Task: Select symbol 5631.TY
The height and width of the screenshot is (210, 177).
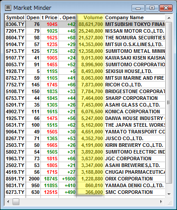Action: (x=15, y=125)
